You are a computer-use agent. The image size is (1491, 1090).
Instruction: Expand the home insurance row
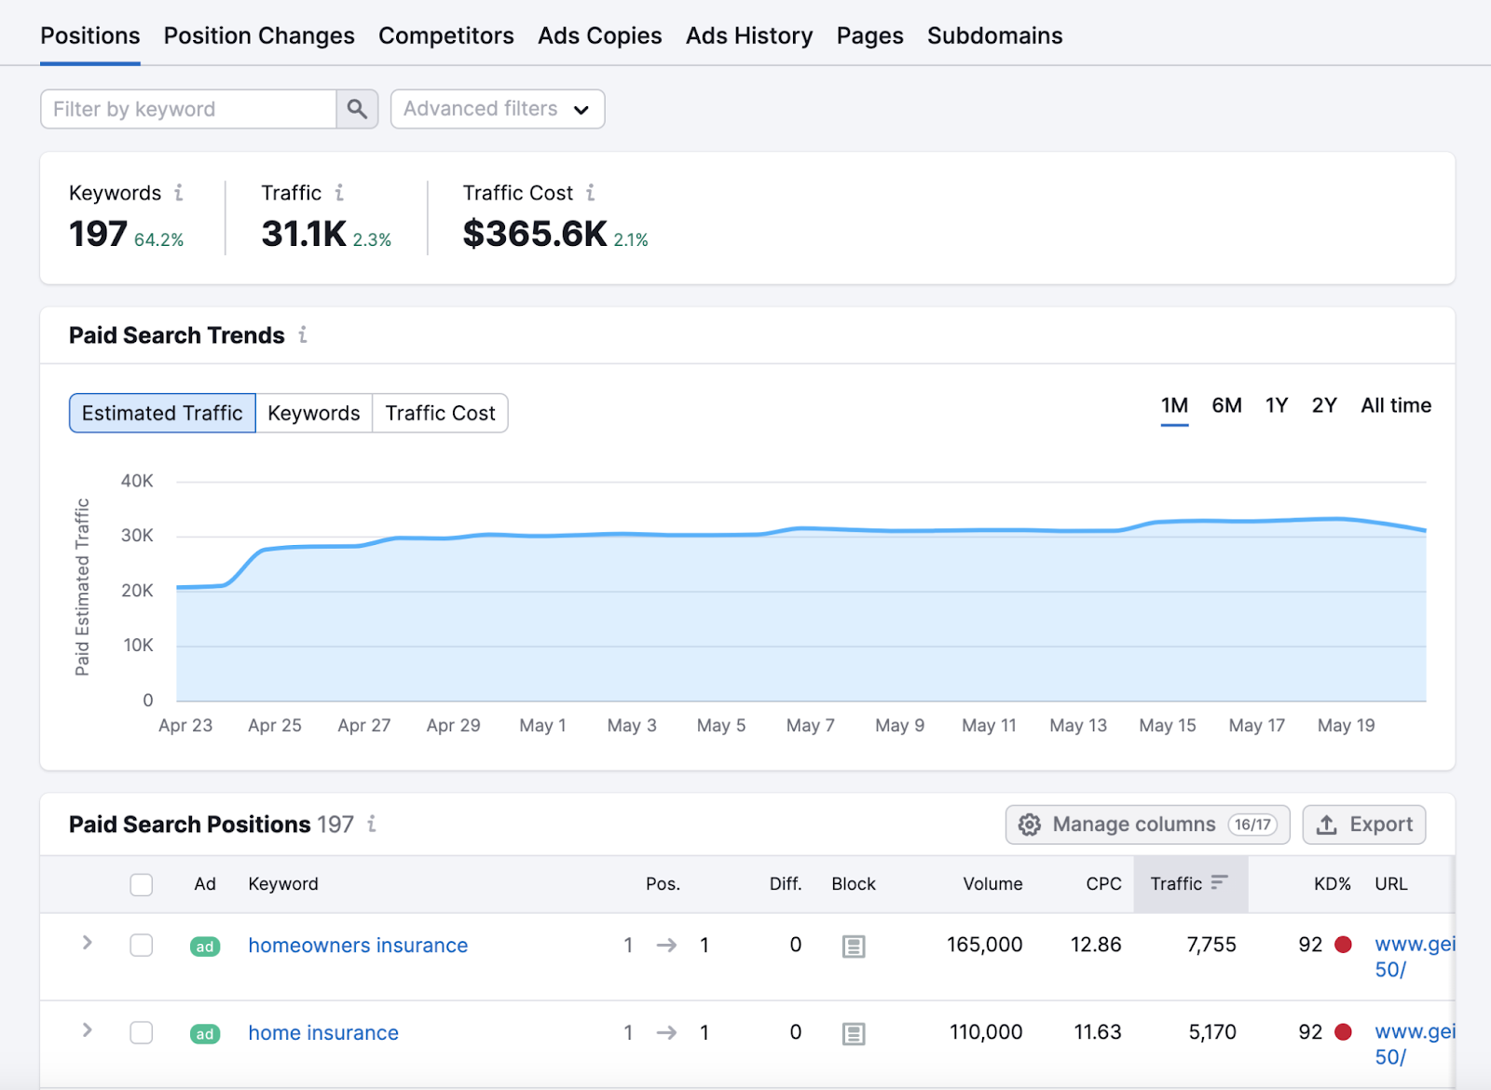88,1030
